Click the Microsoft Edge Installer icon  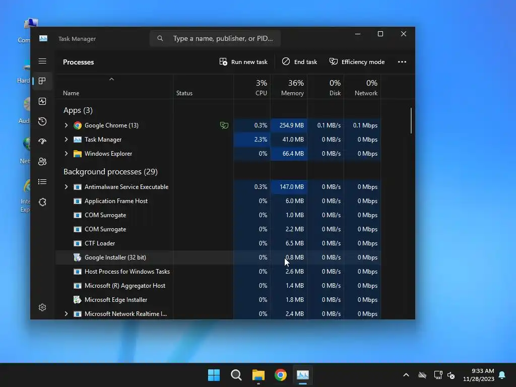(77, 300)
